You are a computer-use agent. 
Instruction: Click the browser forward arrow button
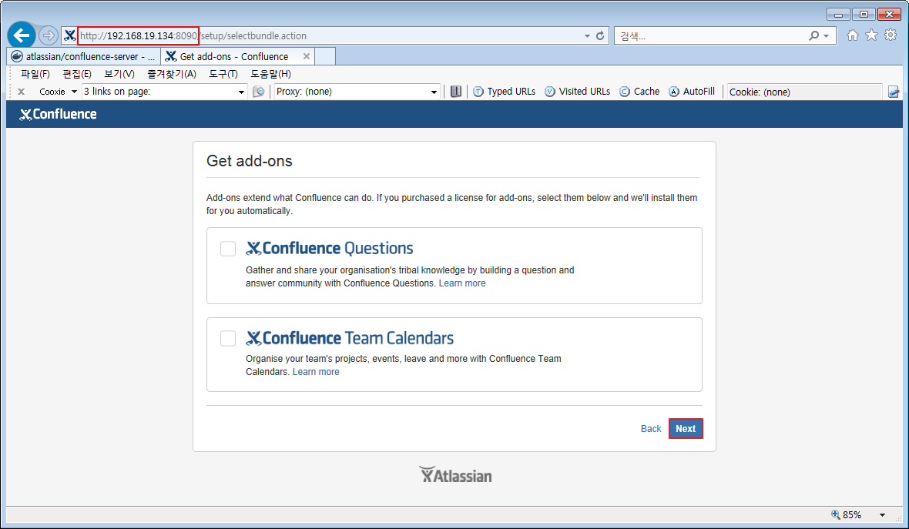48,35
